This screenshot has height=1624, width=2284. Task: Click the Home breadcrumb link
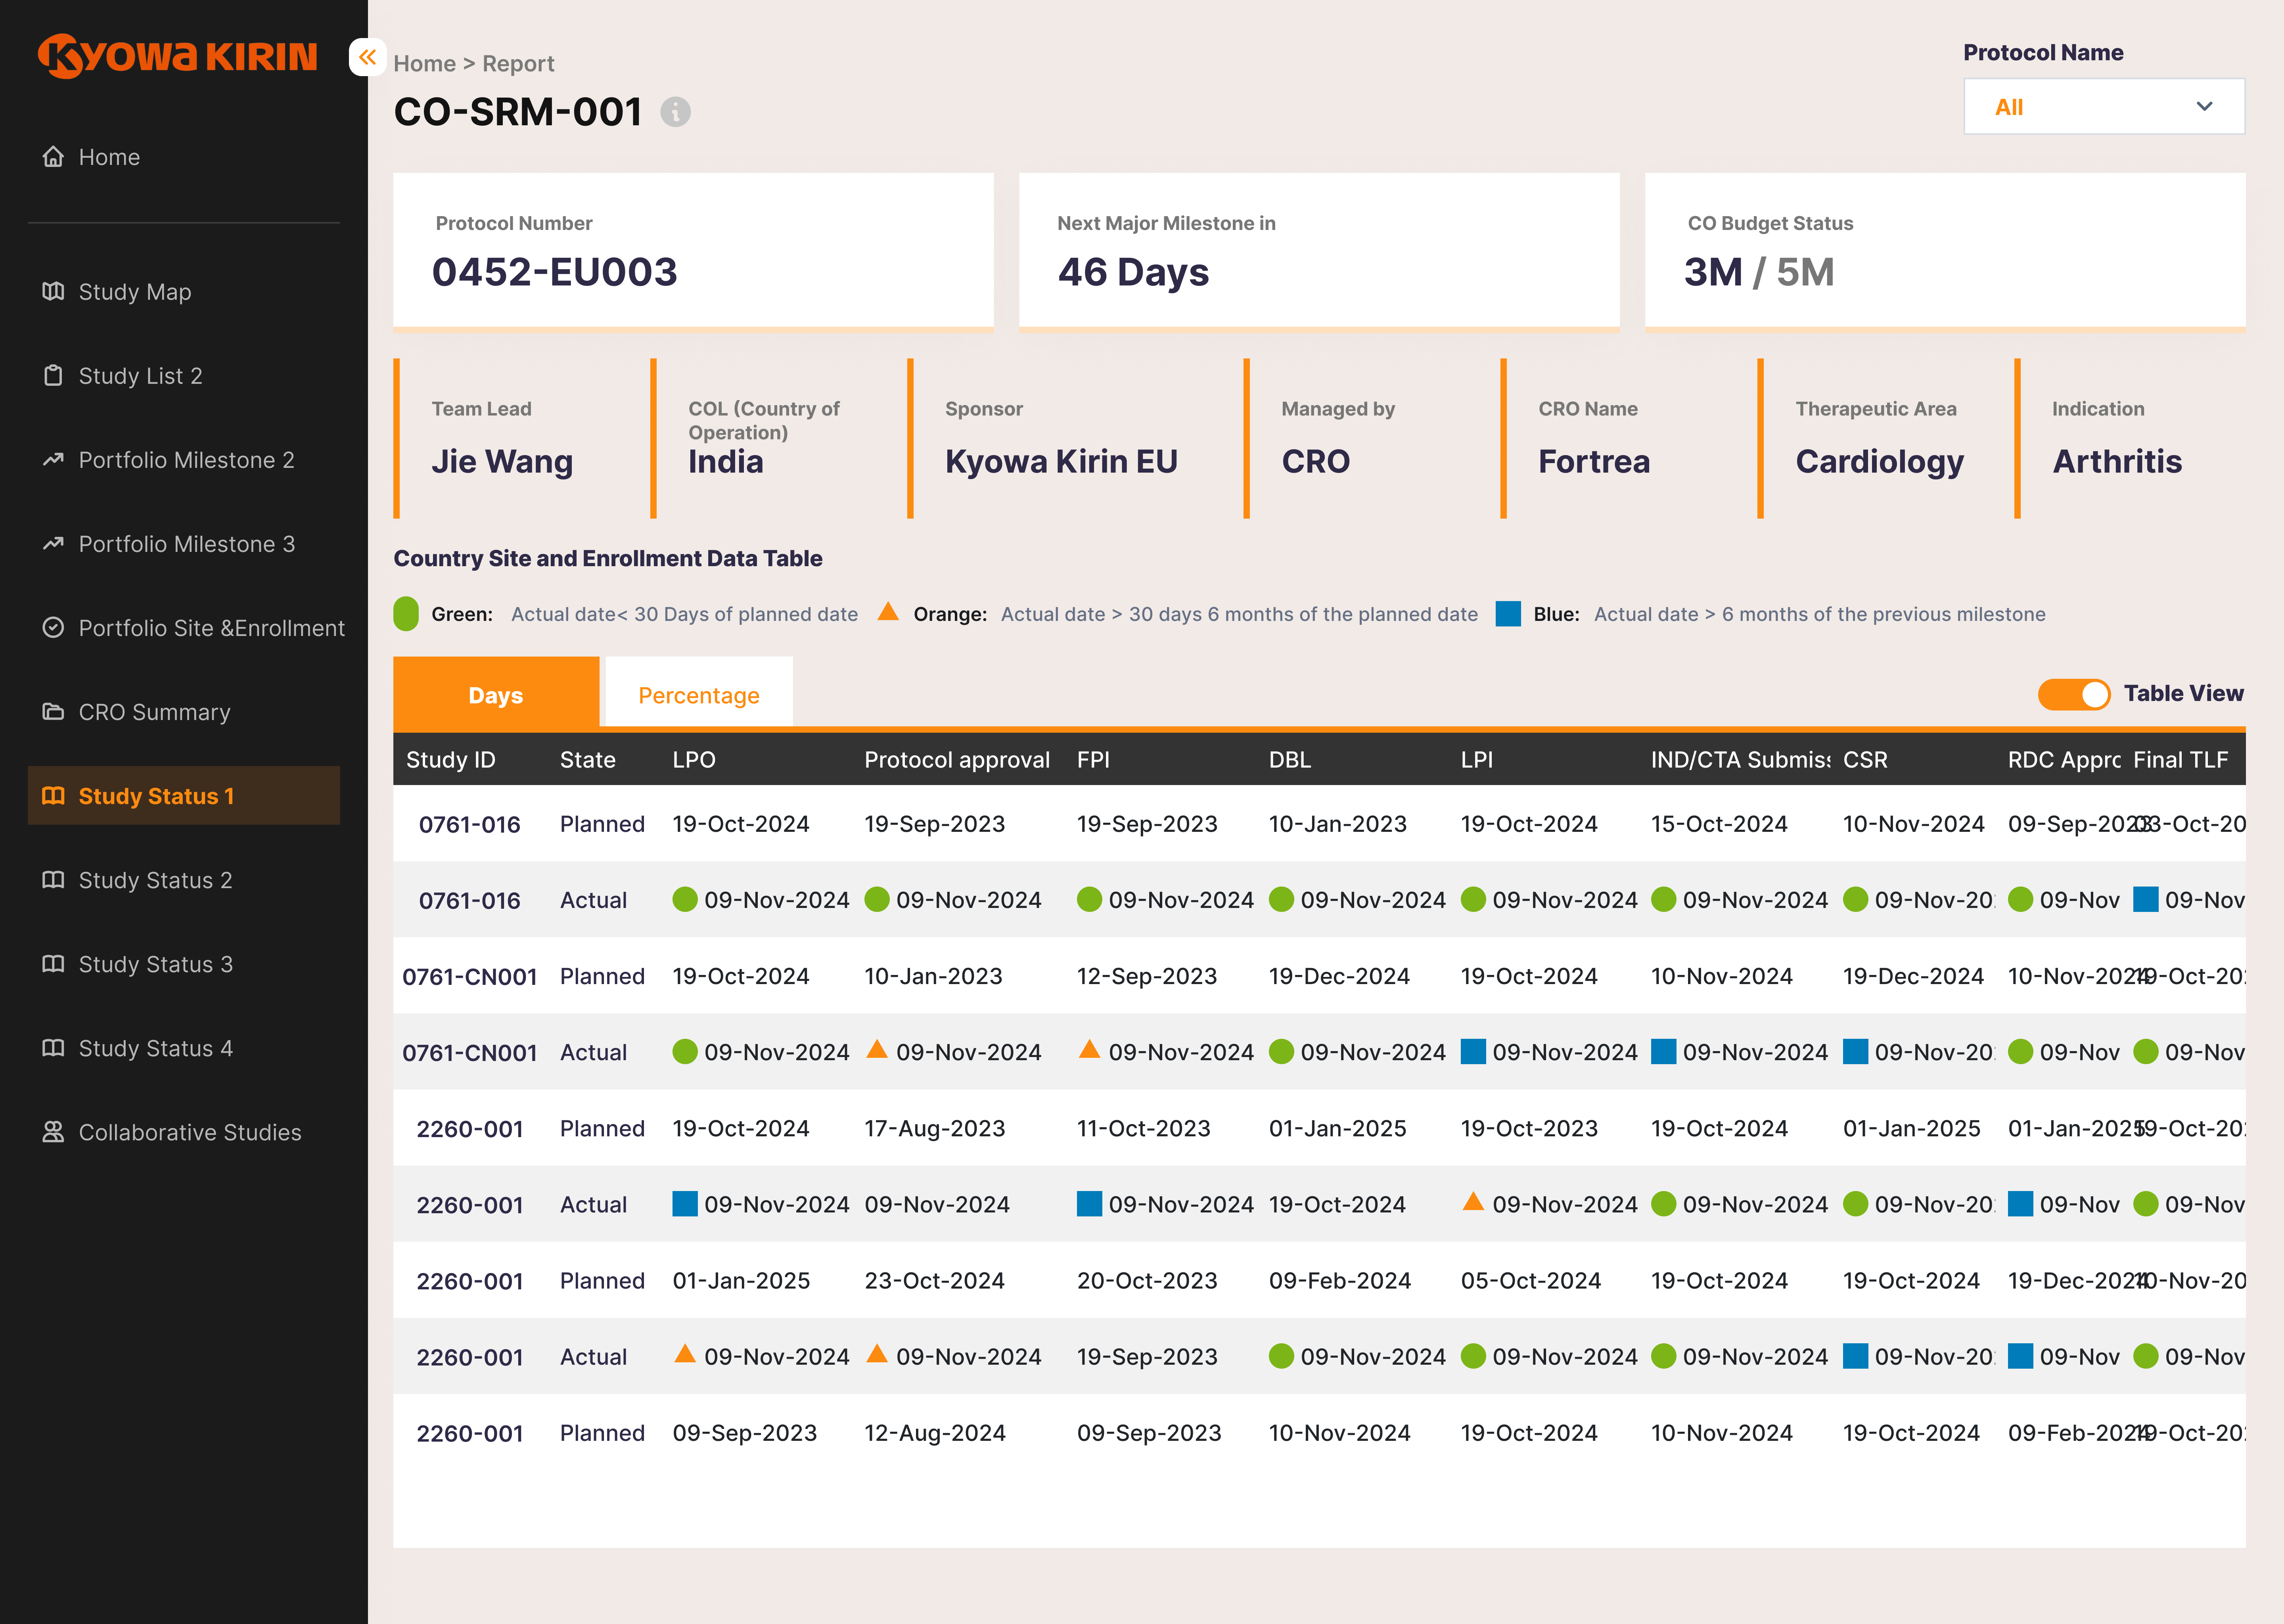[424, 63]
